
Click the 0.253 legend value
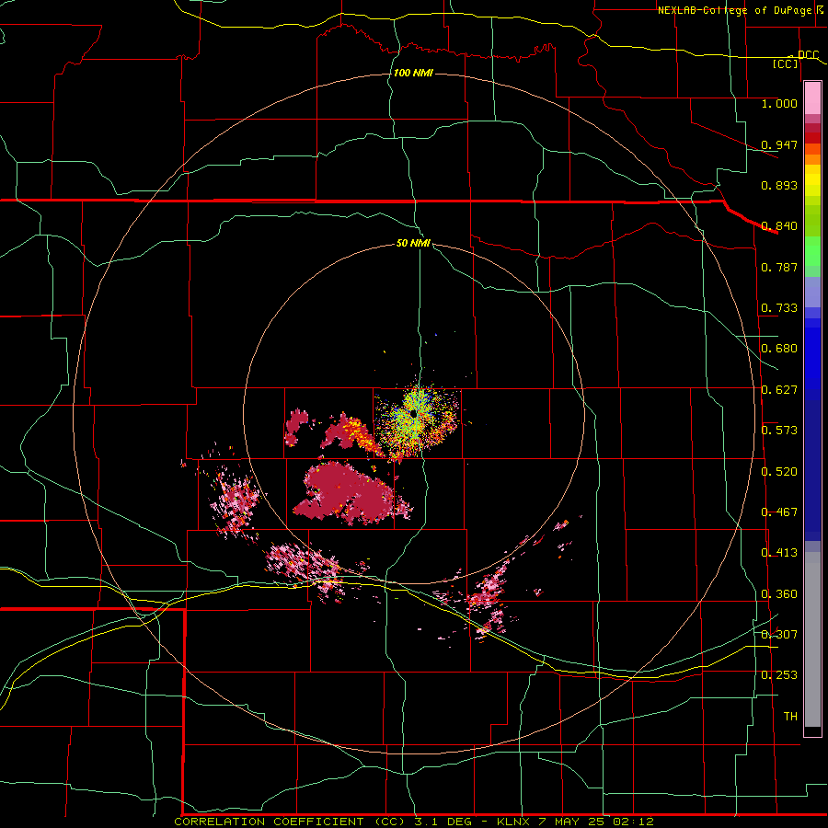tap(779, 675)
